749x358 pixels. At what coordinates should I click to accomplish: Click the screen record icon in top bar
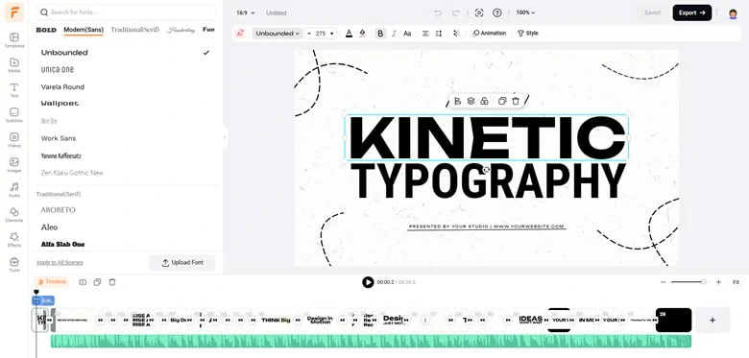(x=479, y=12)
